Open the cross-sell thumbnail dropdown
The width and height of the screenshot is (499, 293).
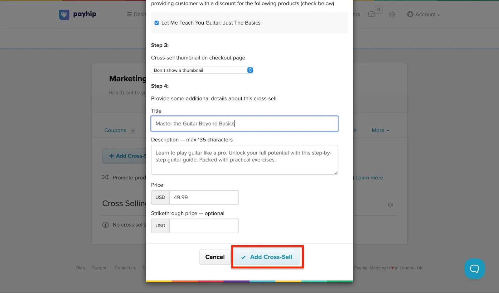click(x=202, y=70)
